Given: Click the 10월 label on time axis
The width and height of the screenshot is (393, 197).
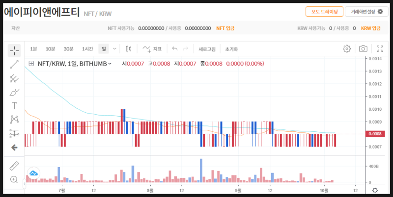Looking at the screenshot, I should point(324,191).
